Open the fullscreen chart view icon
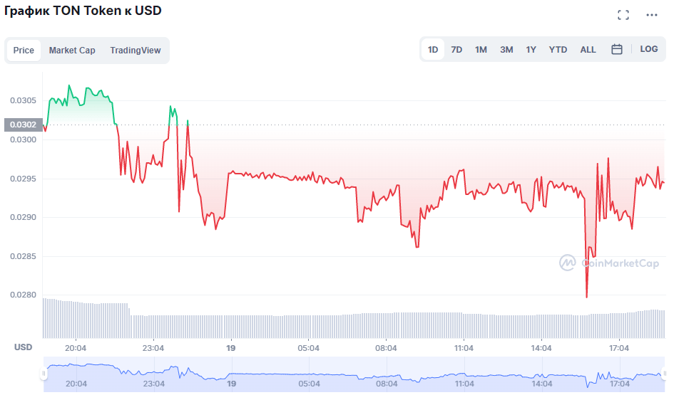674x395 pixels. coord(623,15)
